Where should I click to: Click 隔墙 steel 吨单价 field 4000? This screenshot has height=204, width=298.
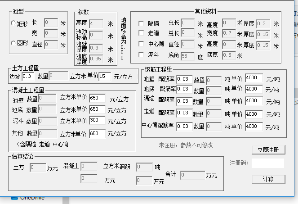coord(254,101)
